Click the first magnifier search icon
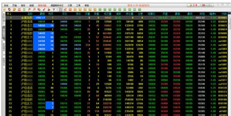The height and width of the screenshot is (116, 231). point(29,10)
